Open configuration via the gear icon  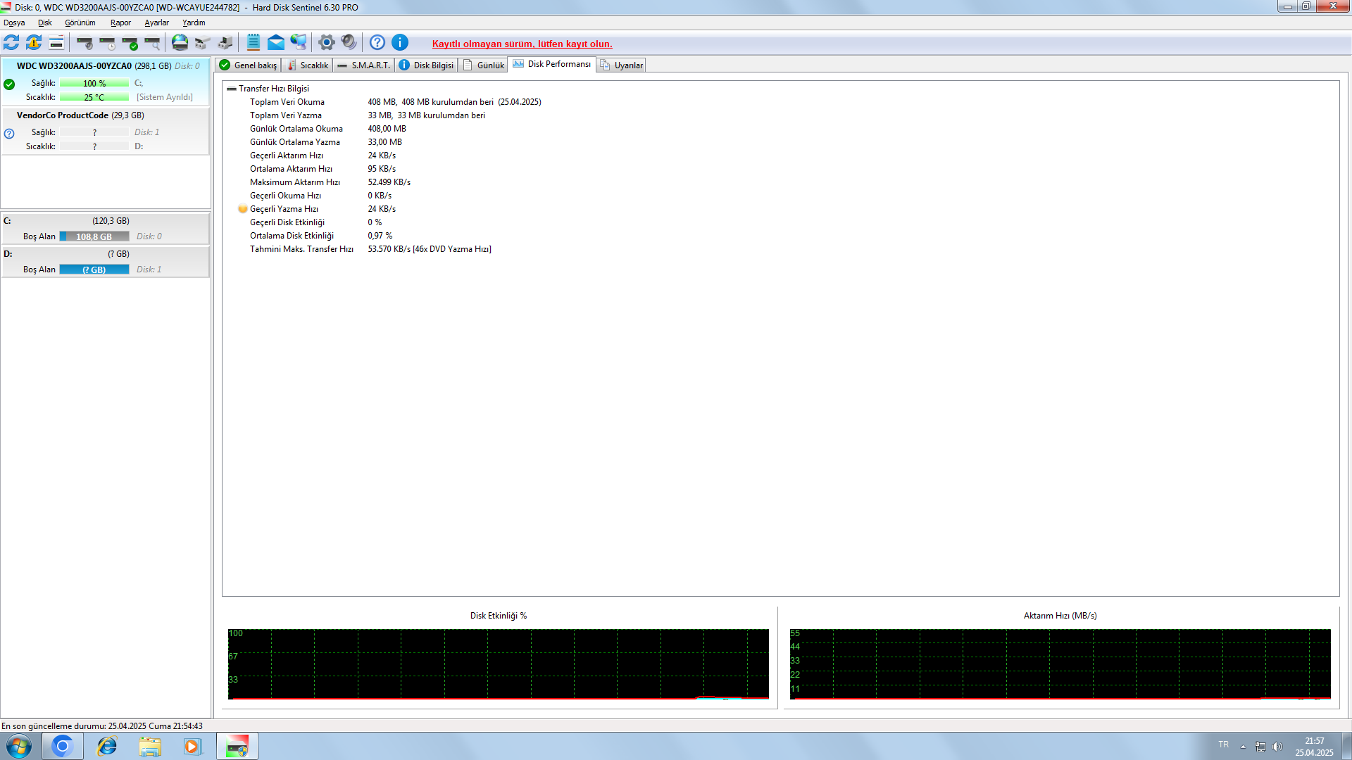(x=326, y=43)
